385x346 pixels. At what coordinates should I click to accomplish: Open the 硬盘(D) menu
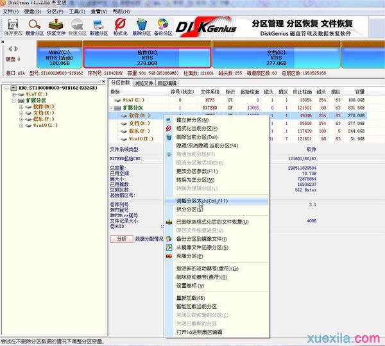point(33,12)
